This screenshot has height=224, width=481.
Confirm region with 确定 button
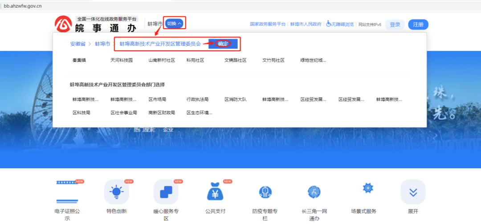click(x=223, y=44)
